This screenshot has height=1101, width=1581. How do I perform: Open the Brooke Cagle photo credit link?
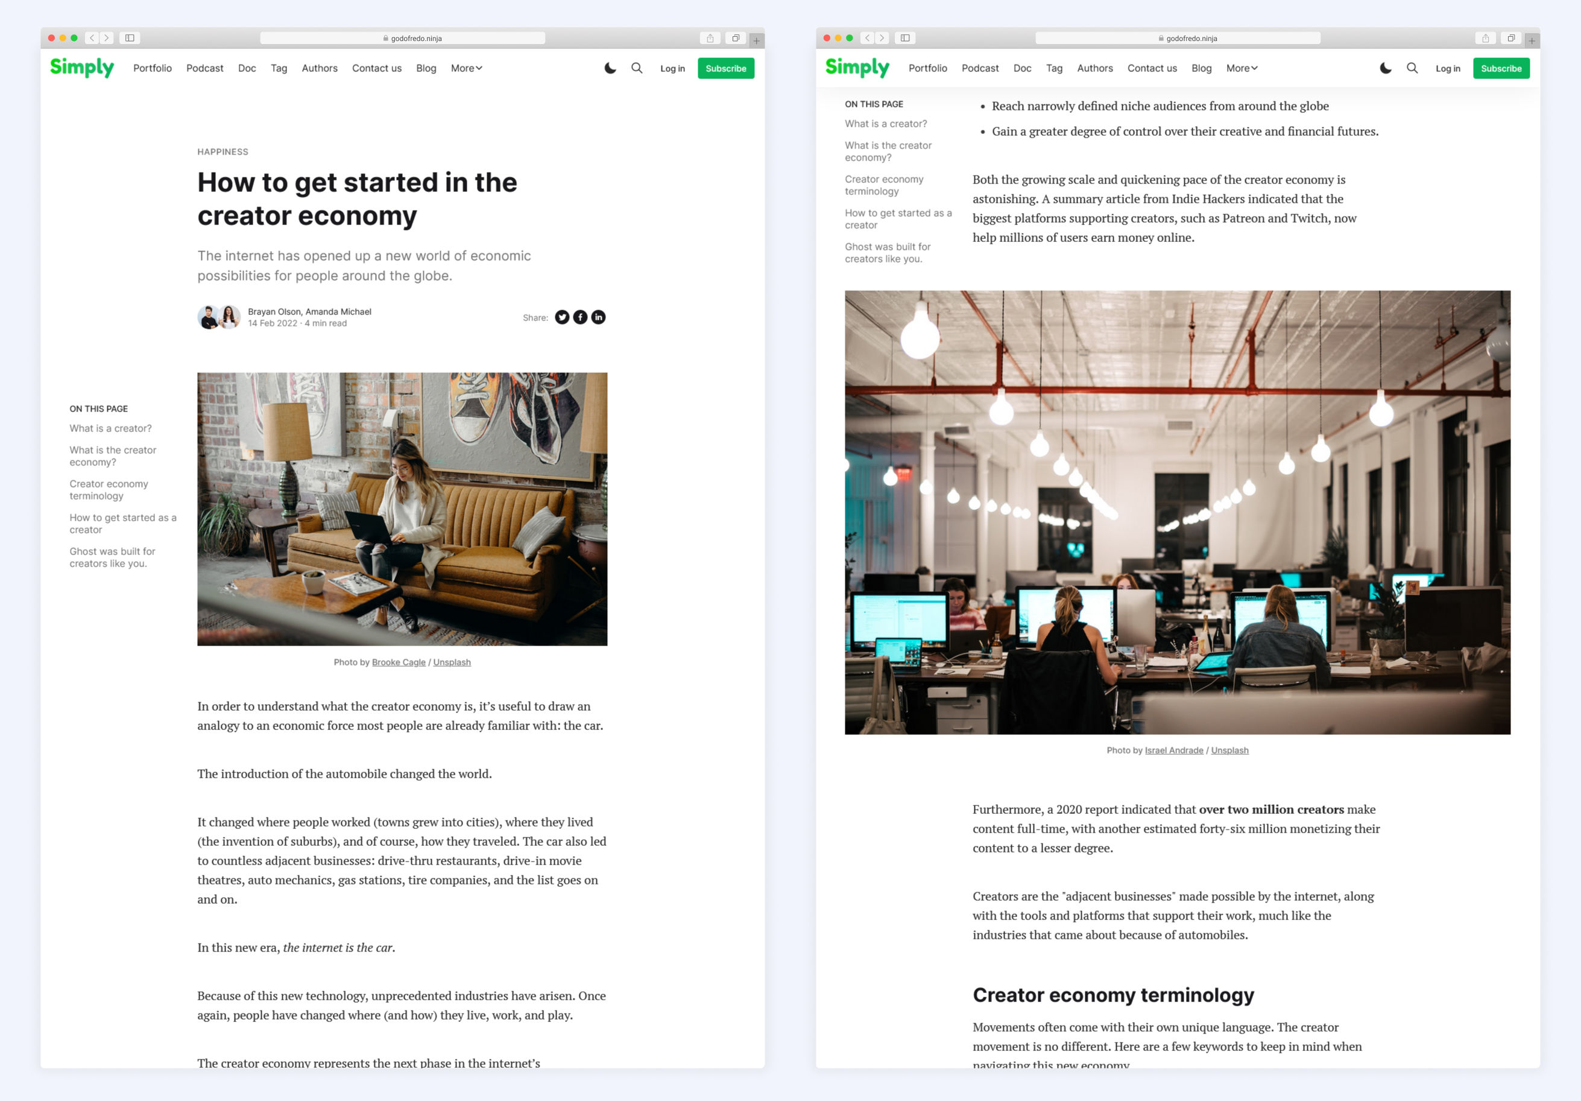click(x=398, y=662)
